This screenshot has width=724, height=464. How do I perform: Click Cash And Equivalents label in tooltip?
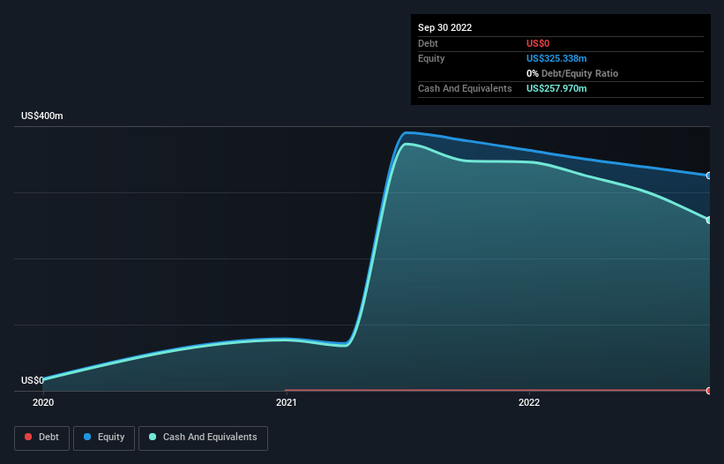coord(465,88)
